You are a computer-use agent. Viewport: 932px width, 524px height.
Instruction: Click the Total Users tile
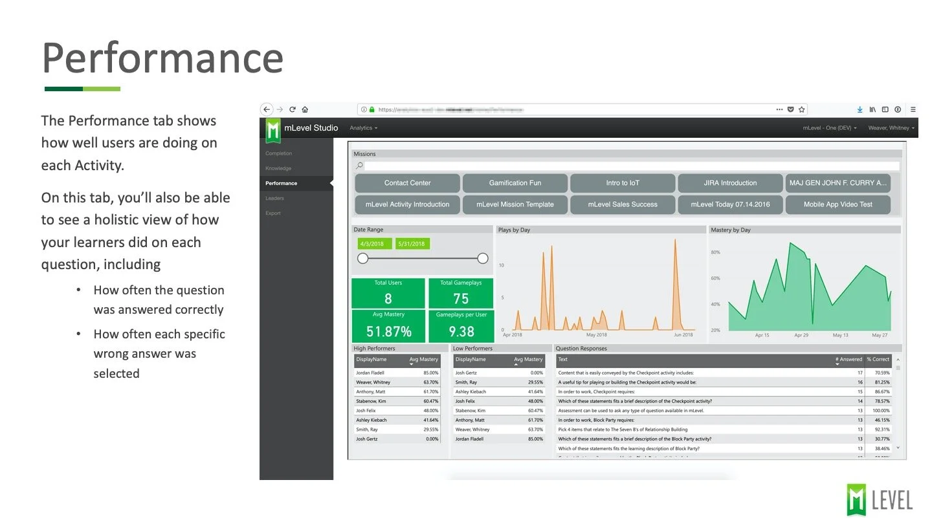(x=388, y=293)
